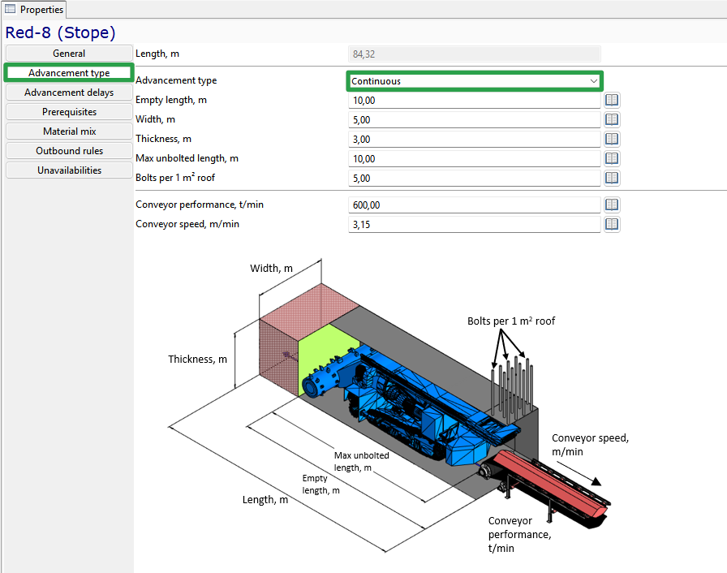Open the Advancement type dropdown

tap(475, 81)
